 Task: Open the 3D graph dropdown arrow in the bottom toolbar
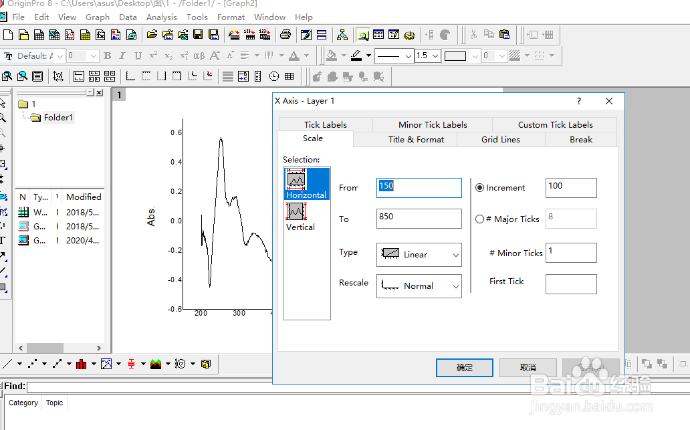(x=168, y=364)
